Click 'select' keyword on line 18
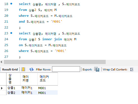The image size is (138, 104). pyautogui.click(x=25, y=4)
